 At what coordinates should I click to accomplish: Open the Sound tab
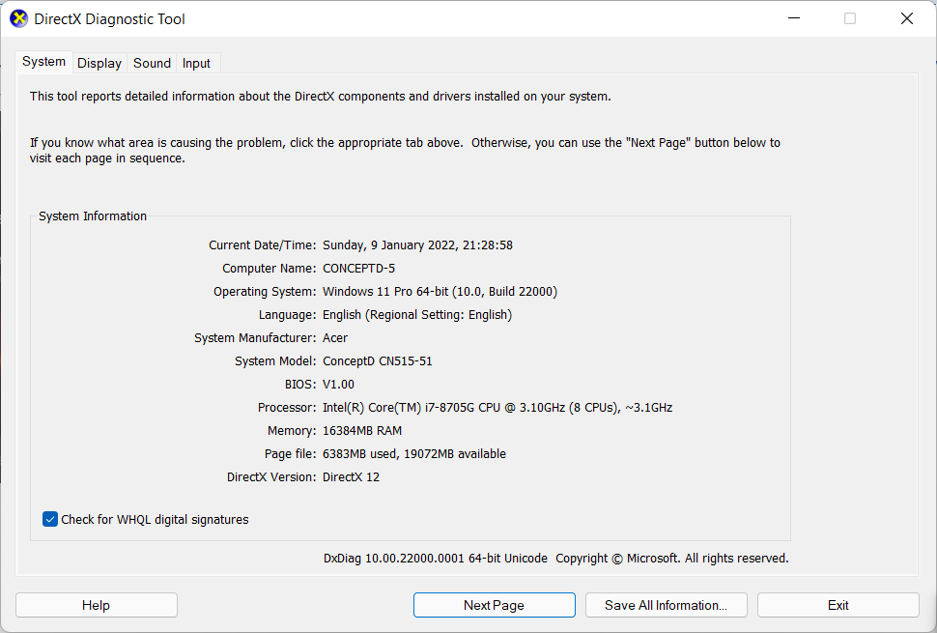click(151, 62)
